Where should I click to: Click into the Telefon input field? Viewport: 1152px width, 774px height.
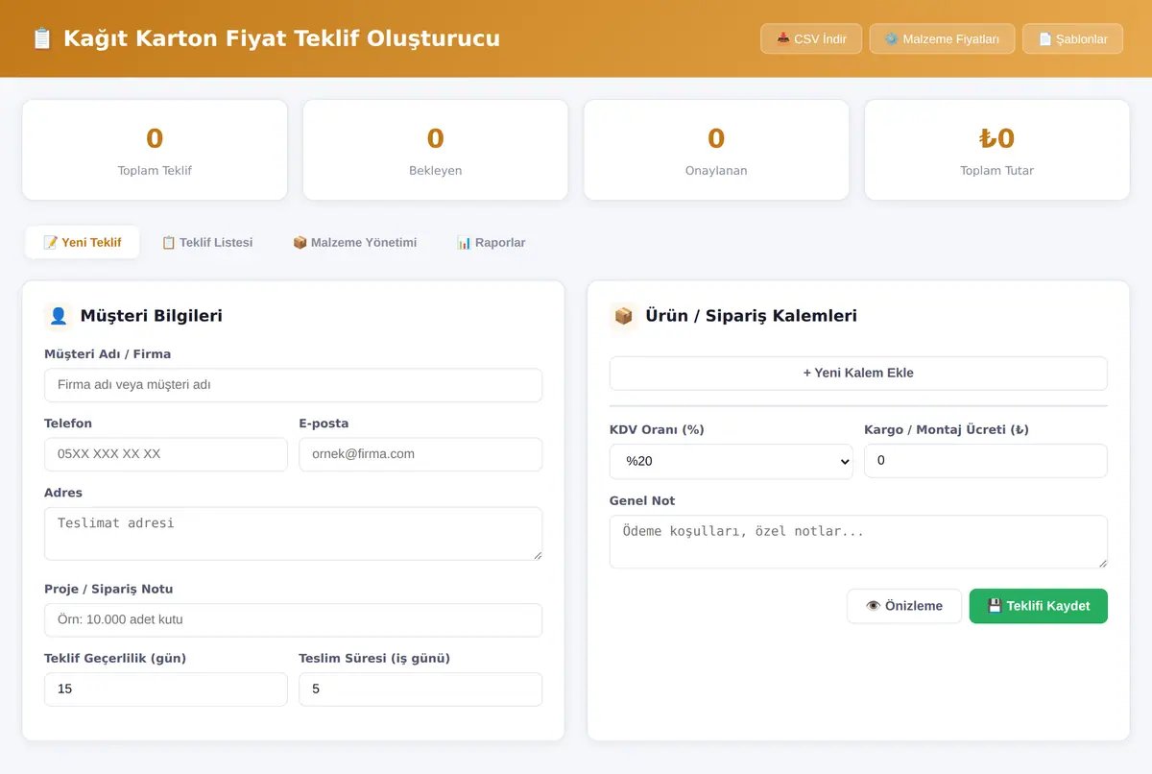[166, 454]
